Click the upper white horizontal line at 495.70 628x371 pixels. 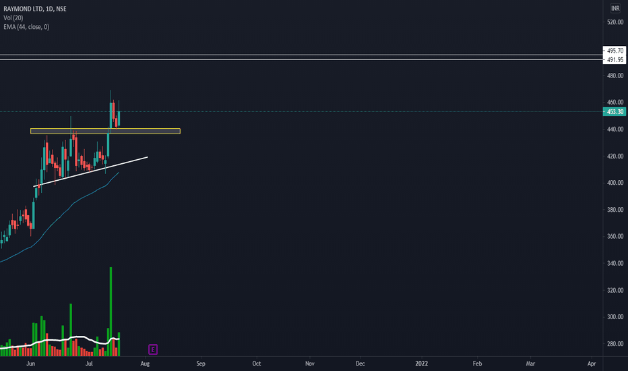click(x=301, y=55)
